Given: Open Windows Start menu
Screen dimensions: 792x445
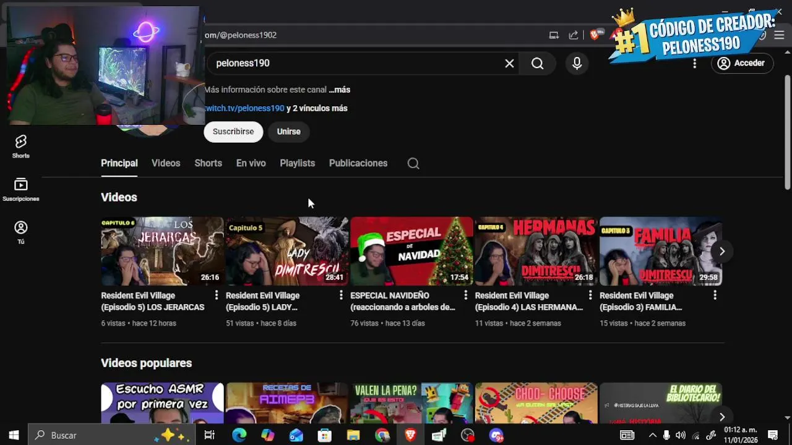Looking at the screenshot, I should coord(14,435).
